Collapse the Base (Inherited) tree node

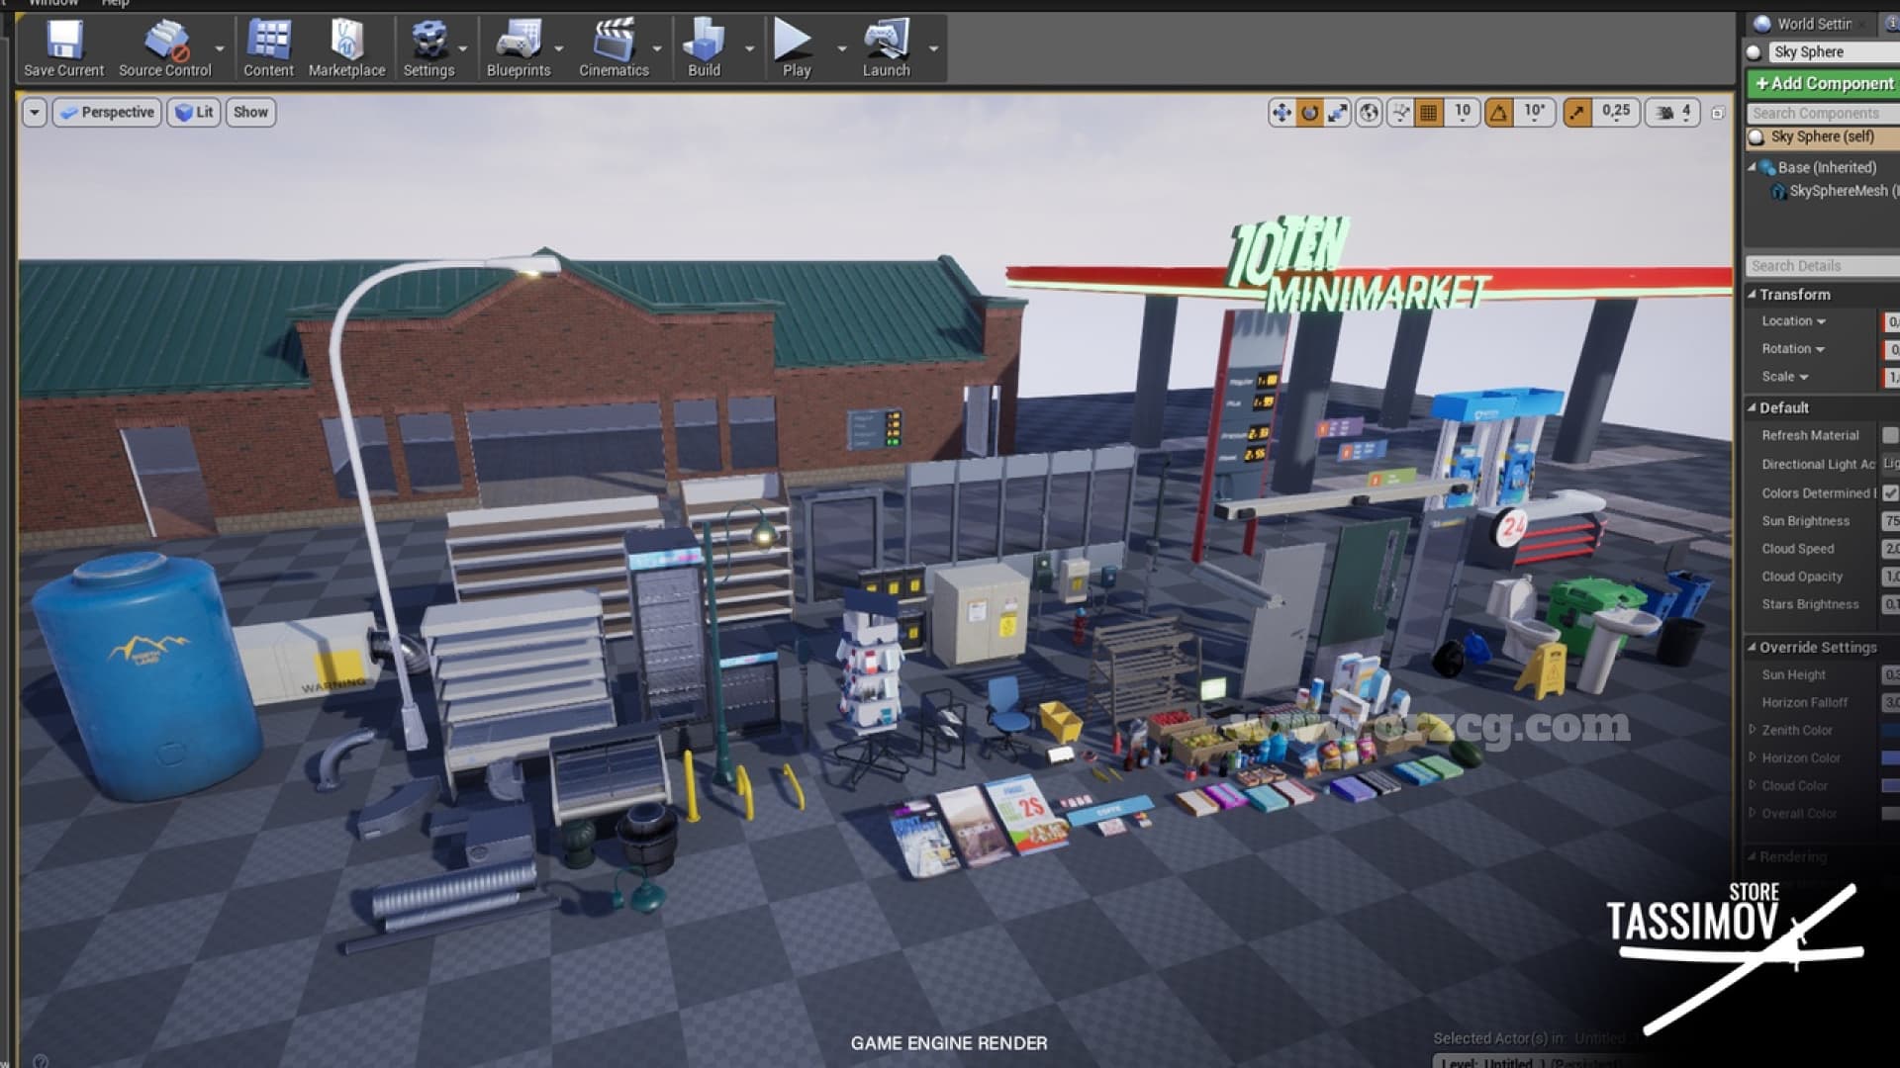click(x=1752, y=167)
